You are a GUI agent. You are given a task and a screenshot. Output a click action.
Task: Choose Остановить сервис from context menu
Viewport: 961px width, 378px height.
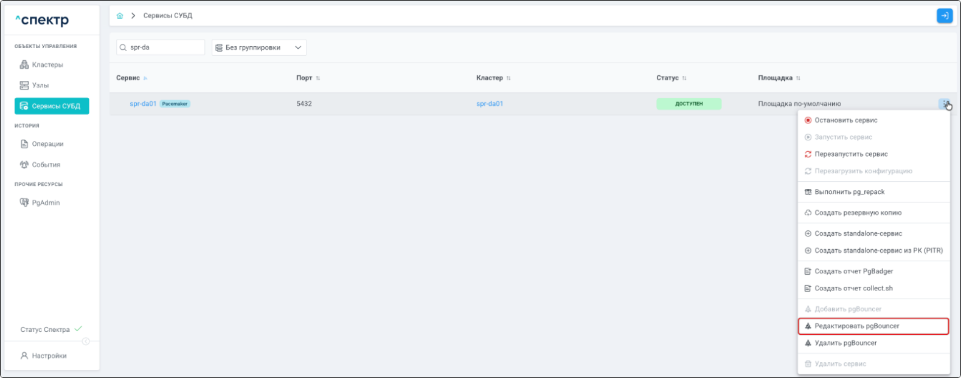[x=845, y=120]
